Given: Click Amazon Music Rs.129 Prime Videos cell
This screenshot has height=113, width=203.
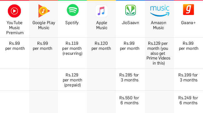Looking at the screenshot, I should pyautogui.click(x=158, y=53).
